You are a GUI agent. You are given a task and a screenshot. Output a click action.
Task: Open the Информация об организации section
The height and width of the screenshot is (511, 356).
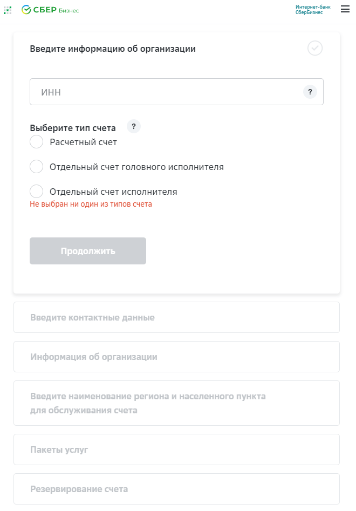tap(176, 356)
